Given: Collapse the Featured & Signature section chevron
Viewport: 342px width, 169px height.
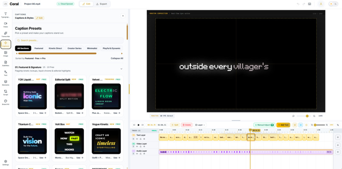Looking at the screenshot, I should pyautogui.click(x=121, y=69).
